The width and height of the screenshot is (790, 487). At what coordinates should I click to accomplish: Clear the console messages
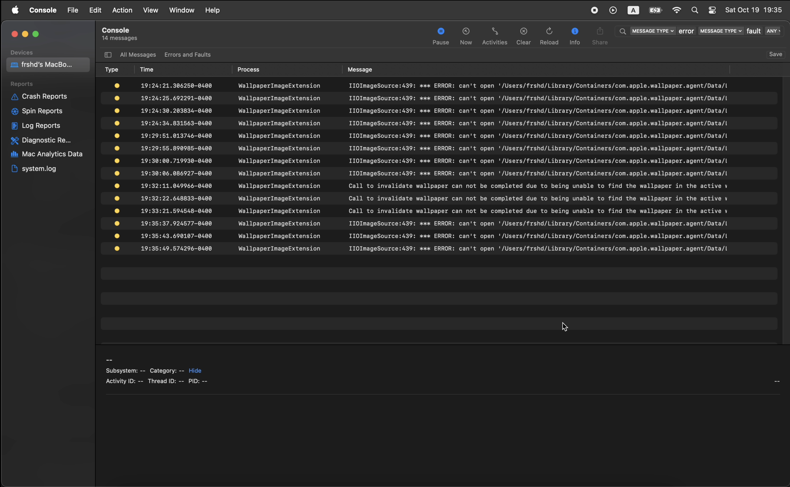(524, 31)
